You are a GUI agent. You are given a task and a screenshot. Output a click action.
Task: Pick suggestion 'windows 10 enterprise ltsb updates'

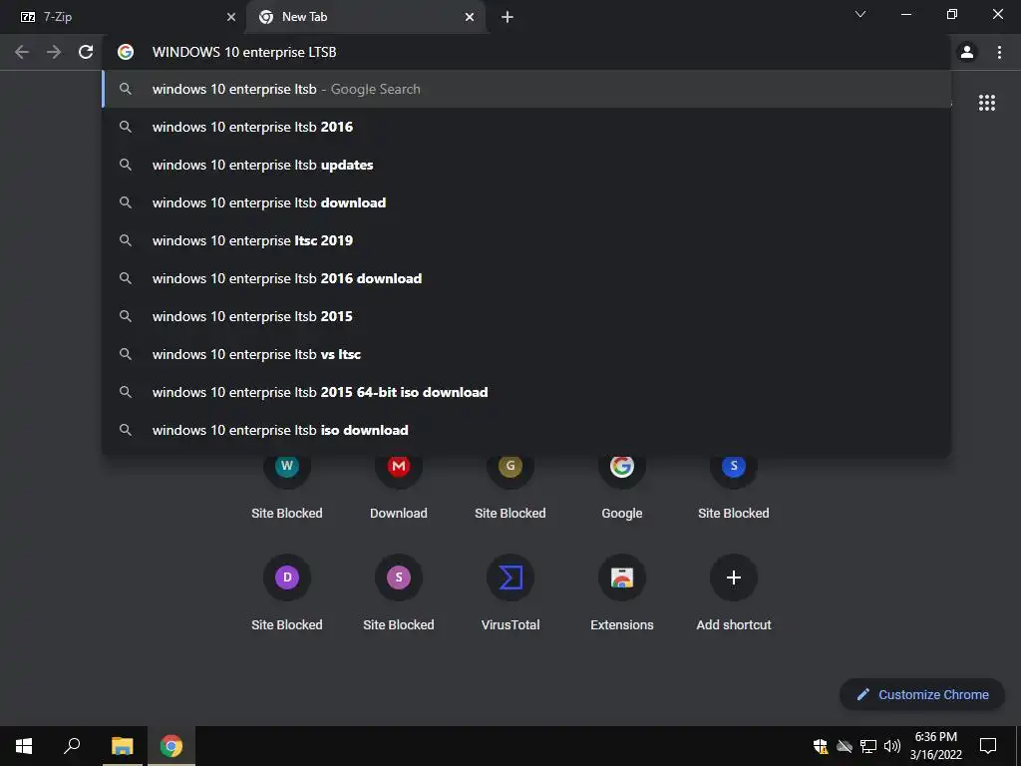click(x=526, y=165)
